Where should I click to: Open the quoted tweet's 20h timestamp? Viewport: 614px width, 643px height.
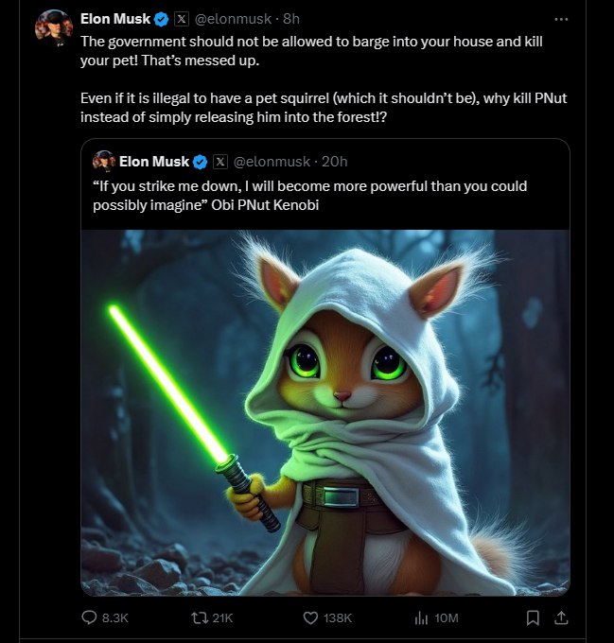335,162
